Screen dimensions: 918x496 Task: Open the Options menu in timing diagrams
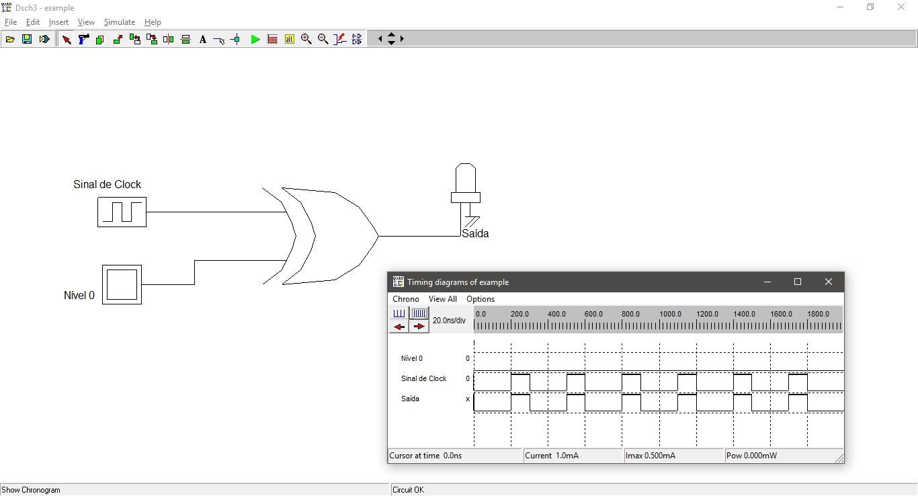[x=480, y=299]
